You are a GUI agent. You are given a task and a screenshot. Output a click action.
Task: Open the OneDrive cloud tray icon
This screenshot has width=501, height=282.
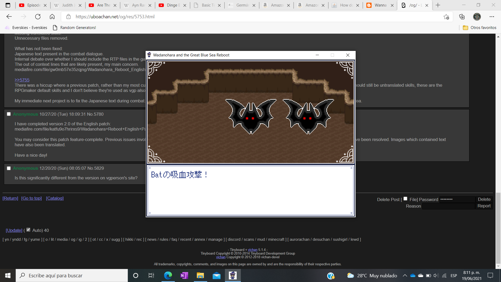point(413,275)
